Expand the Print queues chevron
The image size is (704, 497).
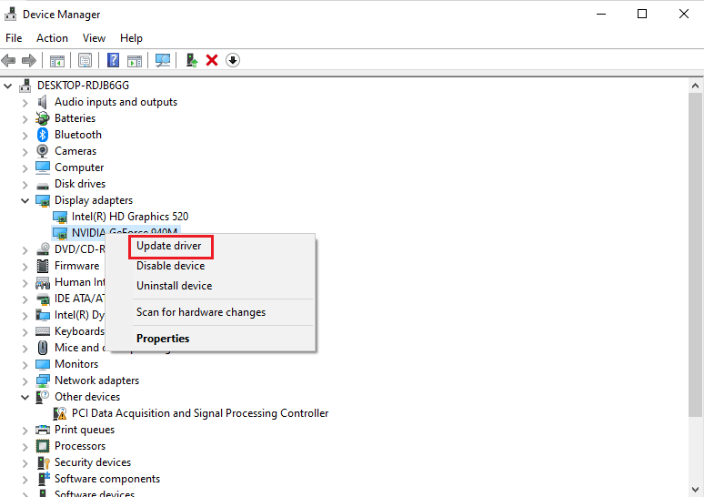pyautogui.click(x=25, y=430)
